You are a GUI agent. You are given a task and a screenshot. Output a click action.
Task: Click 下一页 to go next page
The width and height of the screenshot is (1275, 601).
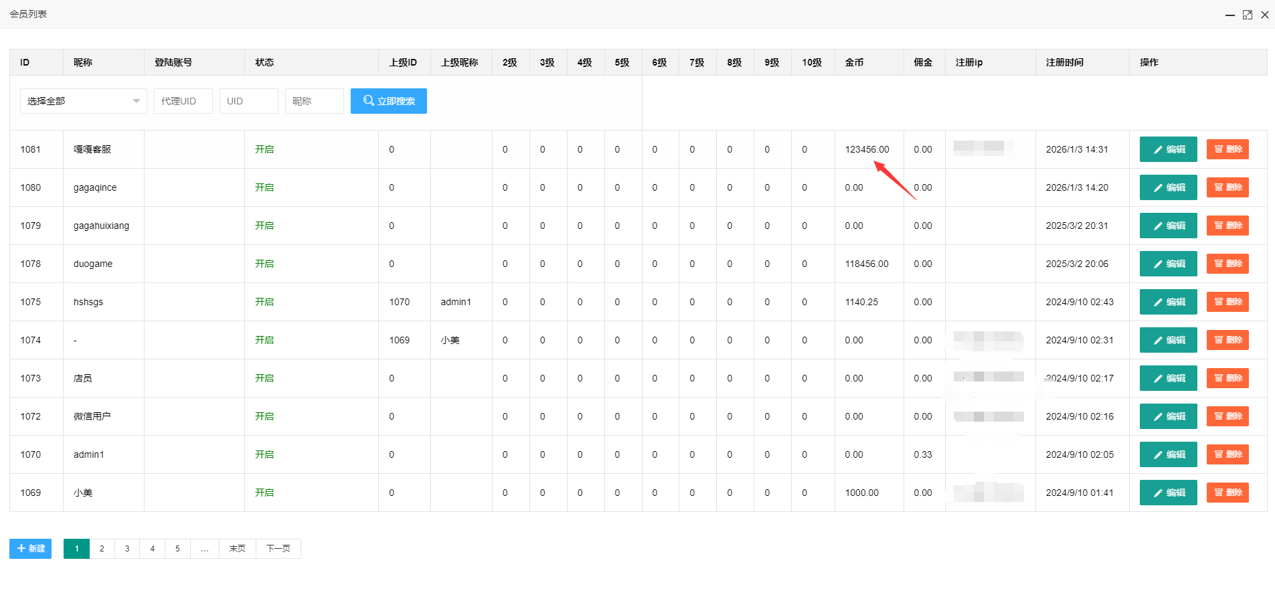click(x=278, y=548)
